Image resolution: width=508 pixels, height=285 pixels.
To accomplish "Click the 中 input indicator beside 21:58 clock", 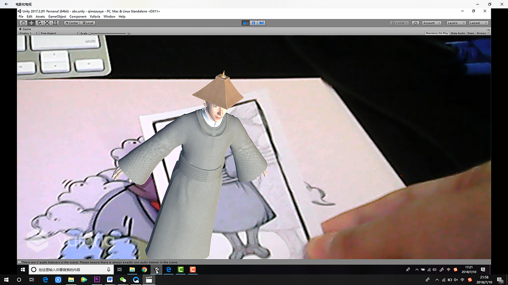I will point(463,280).
